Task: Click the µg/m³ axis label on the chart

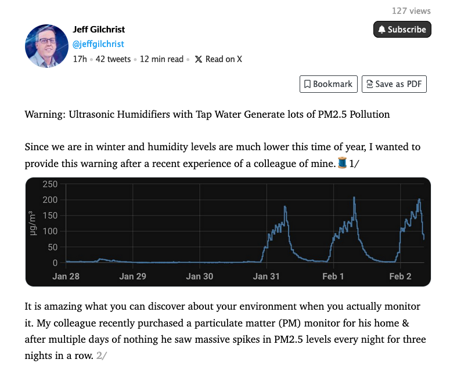Action: click(x=33, y=223)
